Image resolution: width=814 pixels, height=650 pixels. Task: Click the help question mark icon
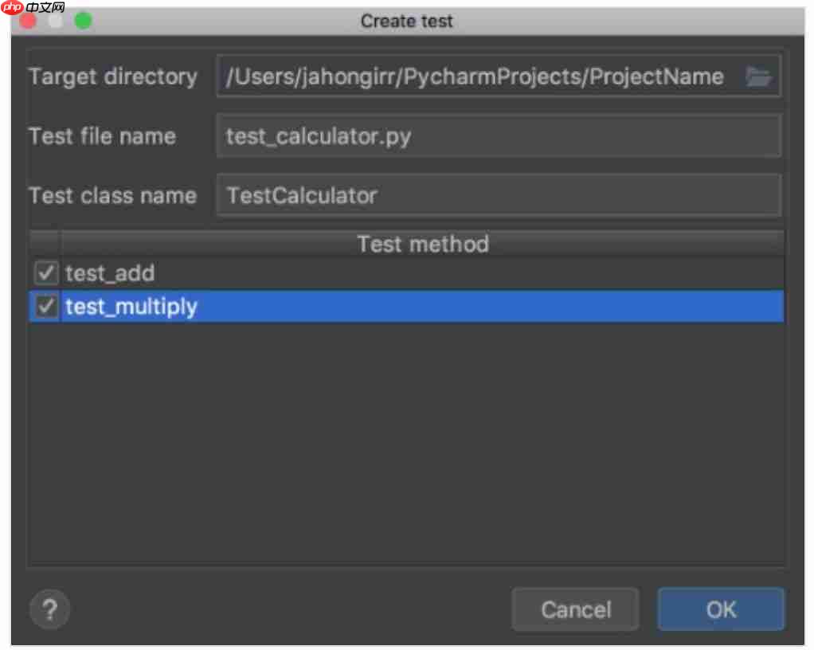(49, 609)
